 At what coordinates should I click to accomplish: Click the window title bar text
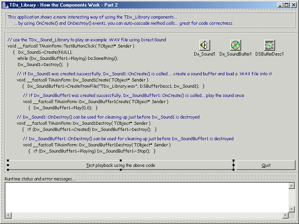[64, 5]
